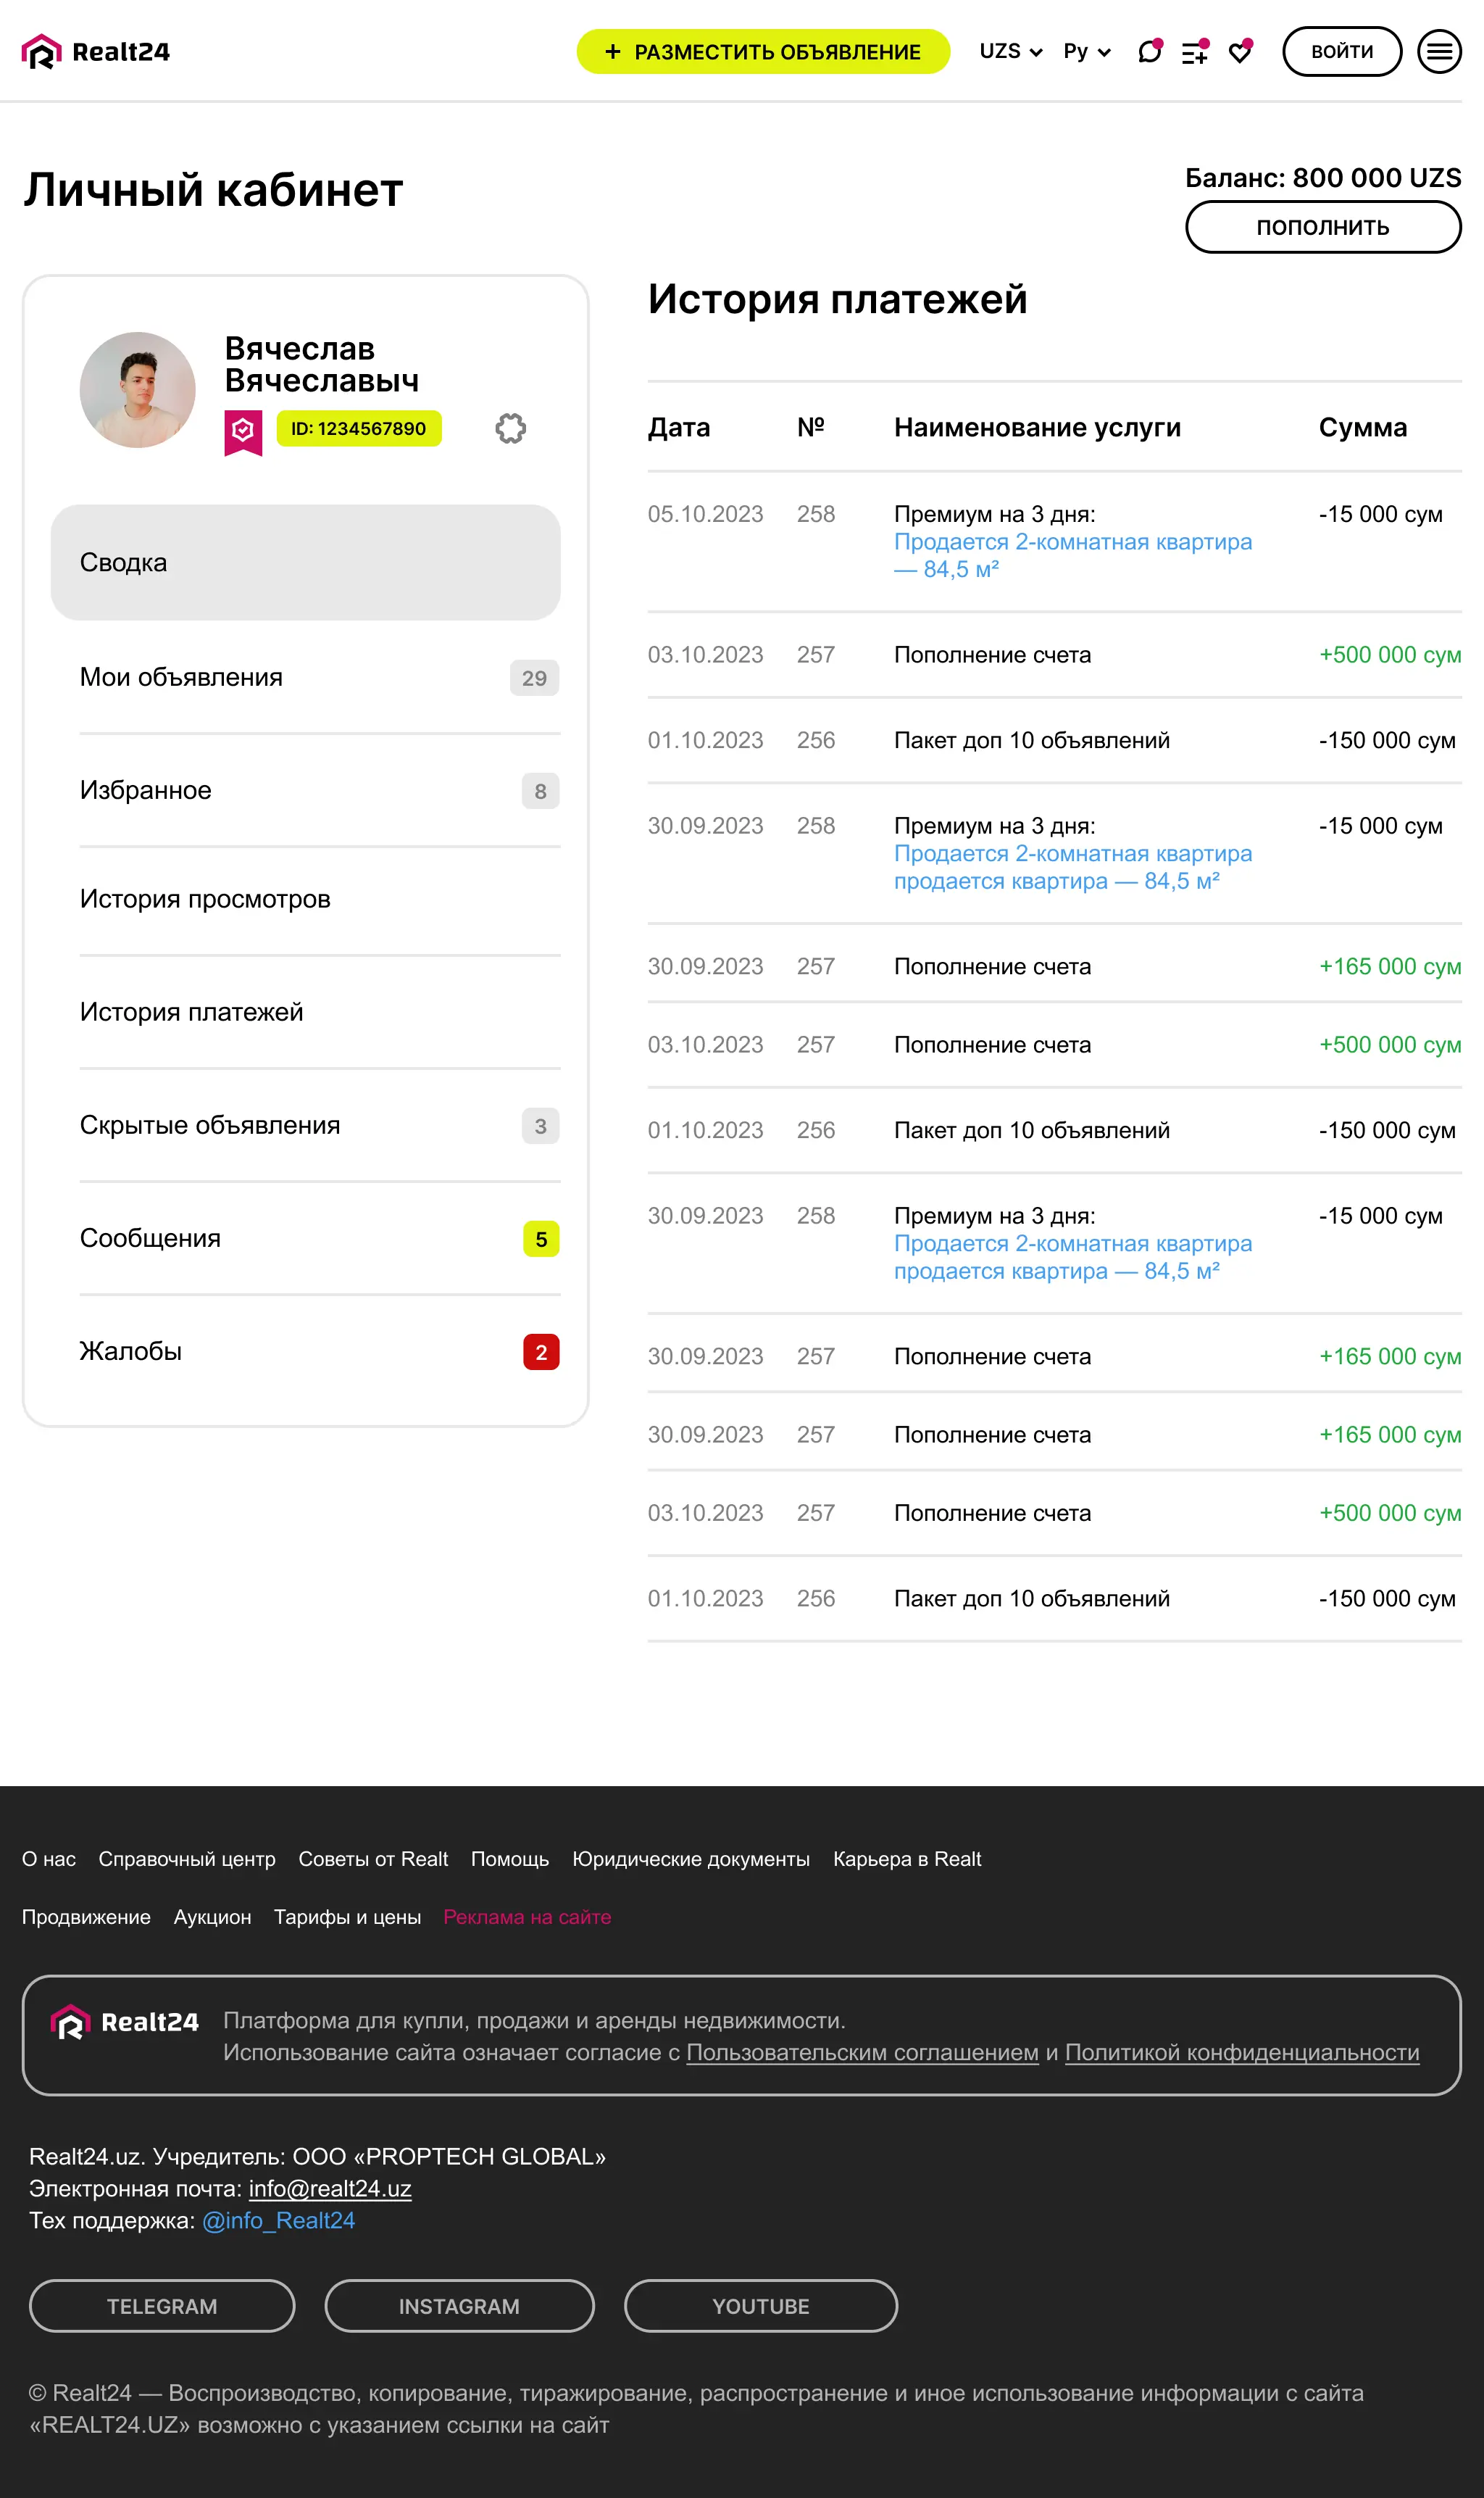Click the Разместить объявление button
Screen dimensions: 1484x2498
(763, 51)
